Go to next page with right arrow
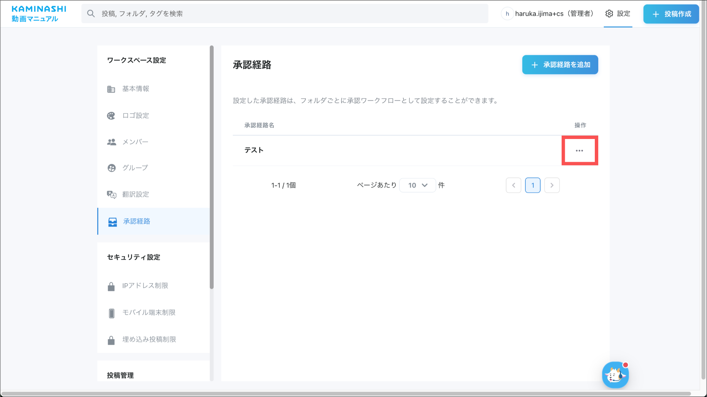 (x=552, y=185)
